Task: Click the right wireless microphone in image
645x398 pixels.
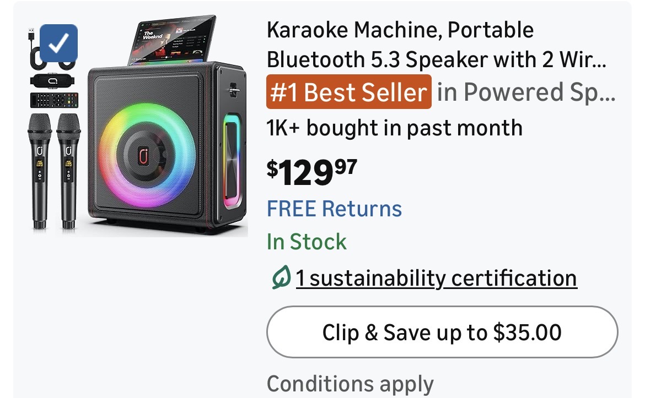Action: (x=68, y=170)
